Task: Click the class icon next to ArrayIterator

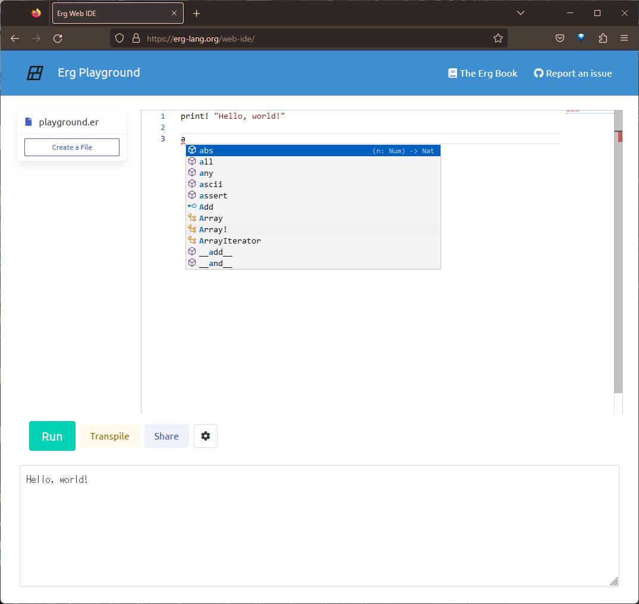Action: point(192,241)
